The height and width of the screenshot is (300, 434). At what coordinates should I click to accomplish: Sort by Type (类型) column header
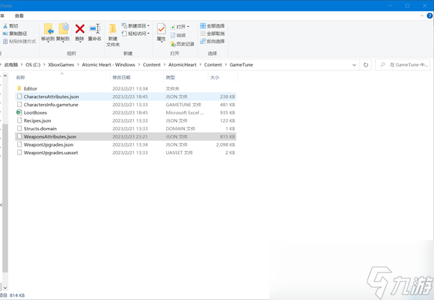[x=171, y=78]
